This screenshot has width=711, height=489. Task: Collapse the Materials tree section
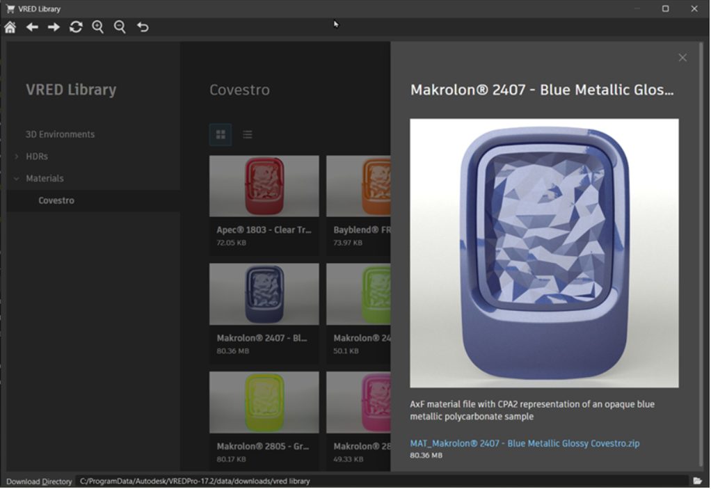(17, 179)
